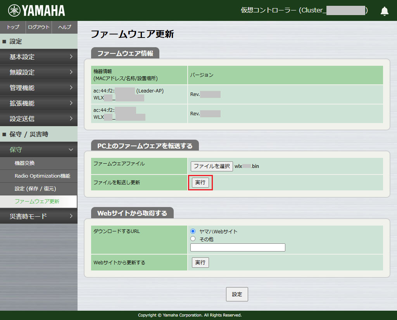Click the YAMAHA logo in the header
The image size is (397, 320).
click(33, 10)
